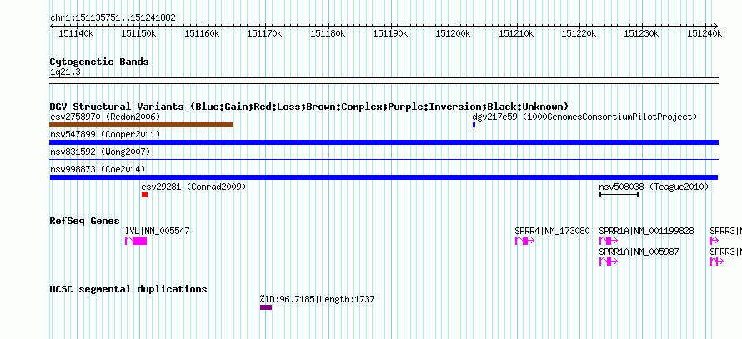Click the chr1:151135751..151241882 coordinate label
This screenshot has height=339, width=742.
point(113,18)
